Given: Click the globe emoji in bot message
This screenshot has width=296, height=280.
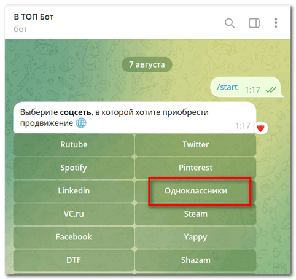Looking at the screenshot, I should click(x=81, y=123).
